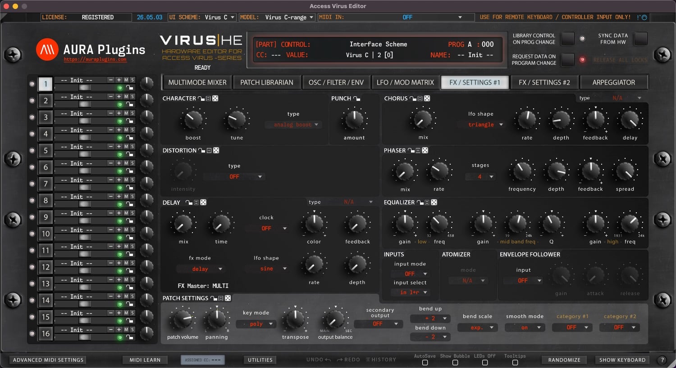Open the character type dropdown showing analog boost
Image resolution: width=676 pixels, height=368 pixels.
point(293,125)
